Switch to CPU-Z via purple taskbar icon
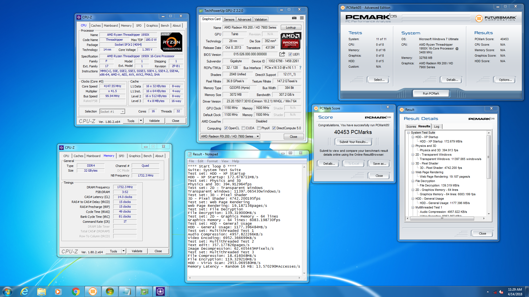529x297 pixels. [x=160, y=291]
